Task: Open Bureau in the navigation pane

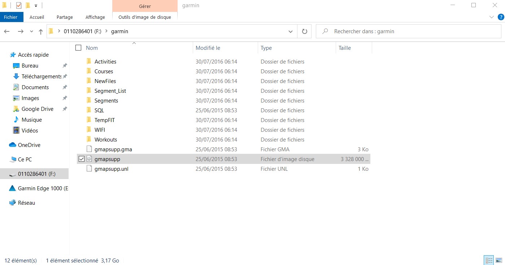Action: coord(30,65)
